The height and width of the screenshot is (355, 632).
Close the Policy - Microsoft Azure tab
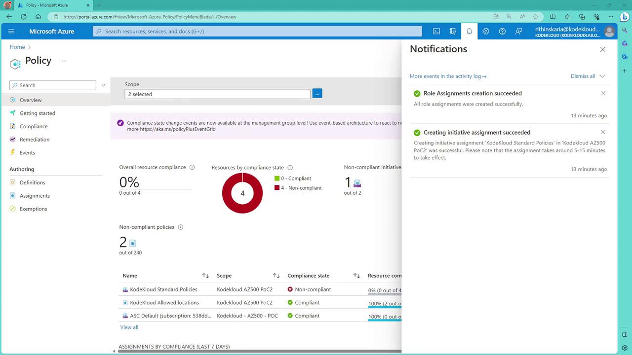(87, 5)
